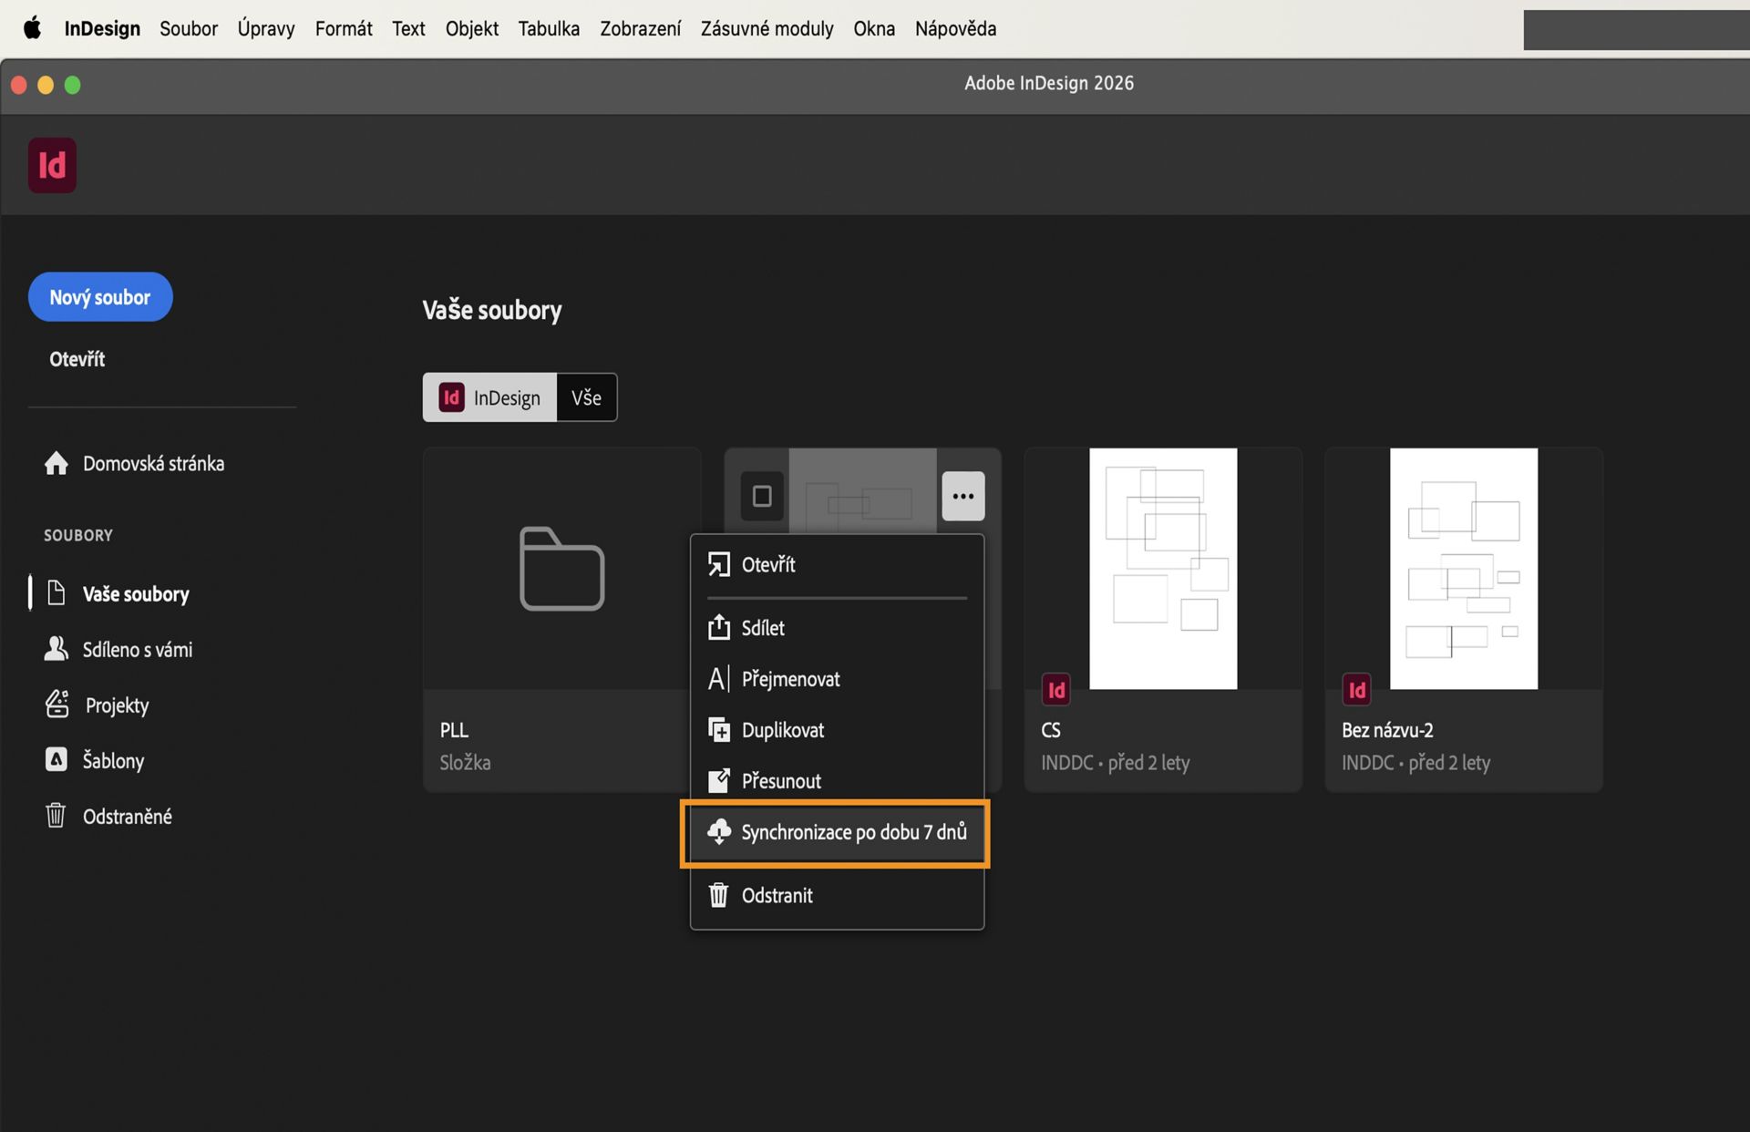Select Duplikovat in the context menu

click(x=782, y=729)
